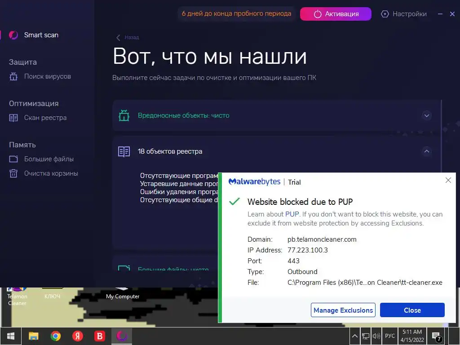Screen dimensions: 460x345
Task: Click the Устаревшие данные registry line
Action: pos(179,184)
